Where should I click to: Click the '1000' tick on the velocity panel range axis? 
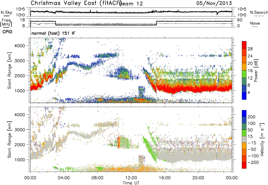click(x=20, y=159)
